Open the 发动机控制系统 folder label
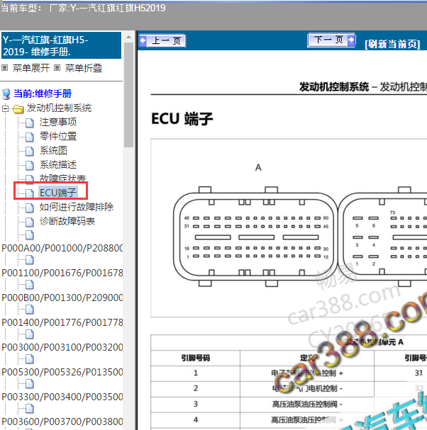The image size is (427, 430). (59, 108)
